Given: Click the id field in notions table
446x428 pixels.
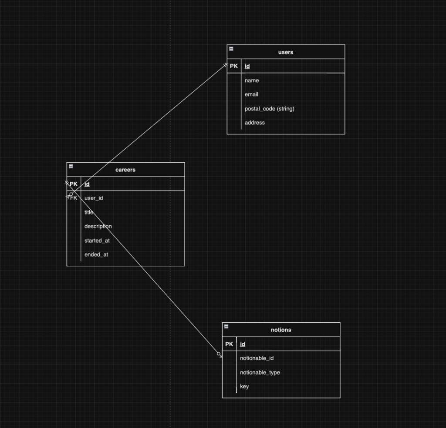Looking at the screenshot, I should point(288,344).
